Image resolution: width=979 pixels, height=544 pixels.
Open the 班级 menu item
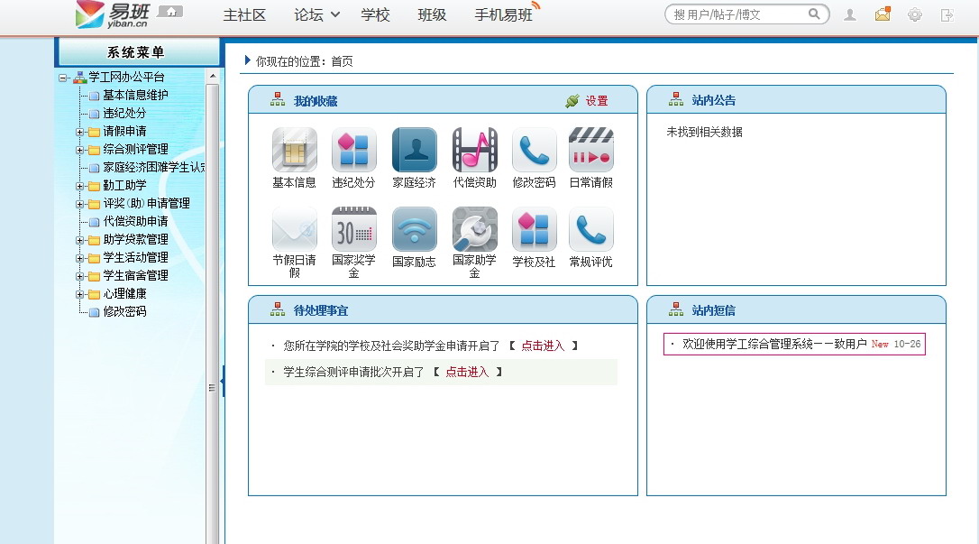(432, 14)
